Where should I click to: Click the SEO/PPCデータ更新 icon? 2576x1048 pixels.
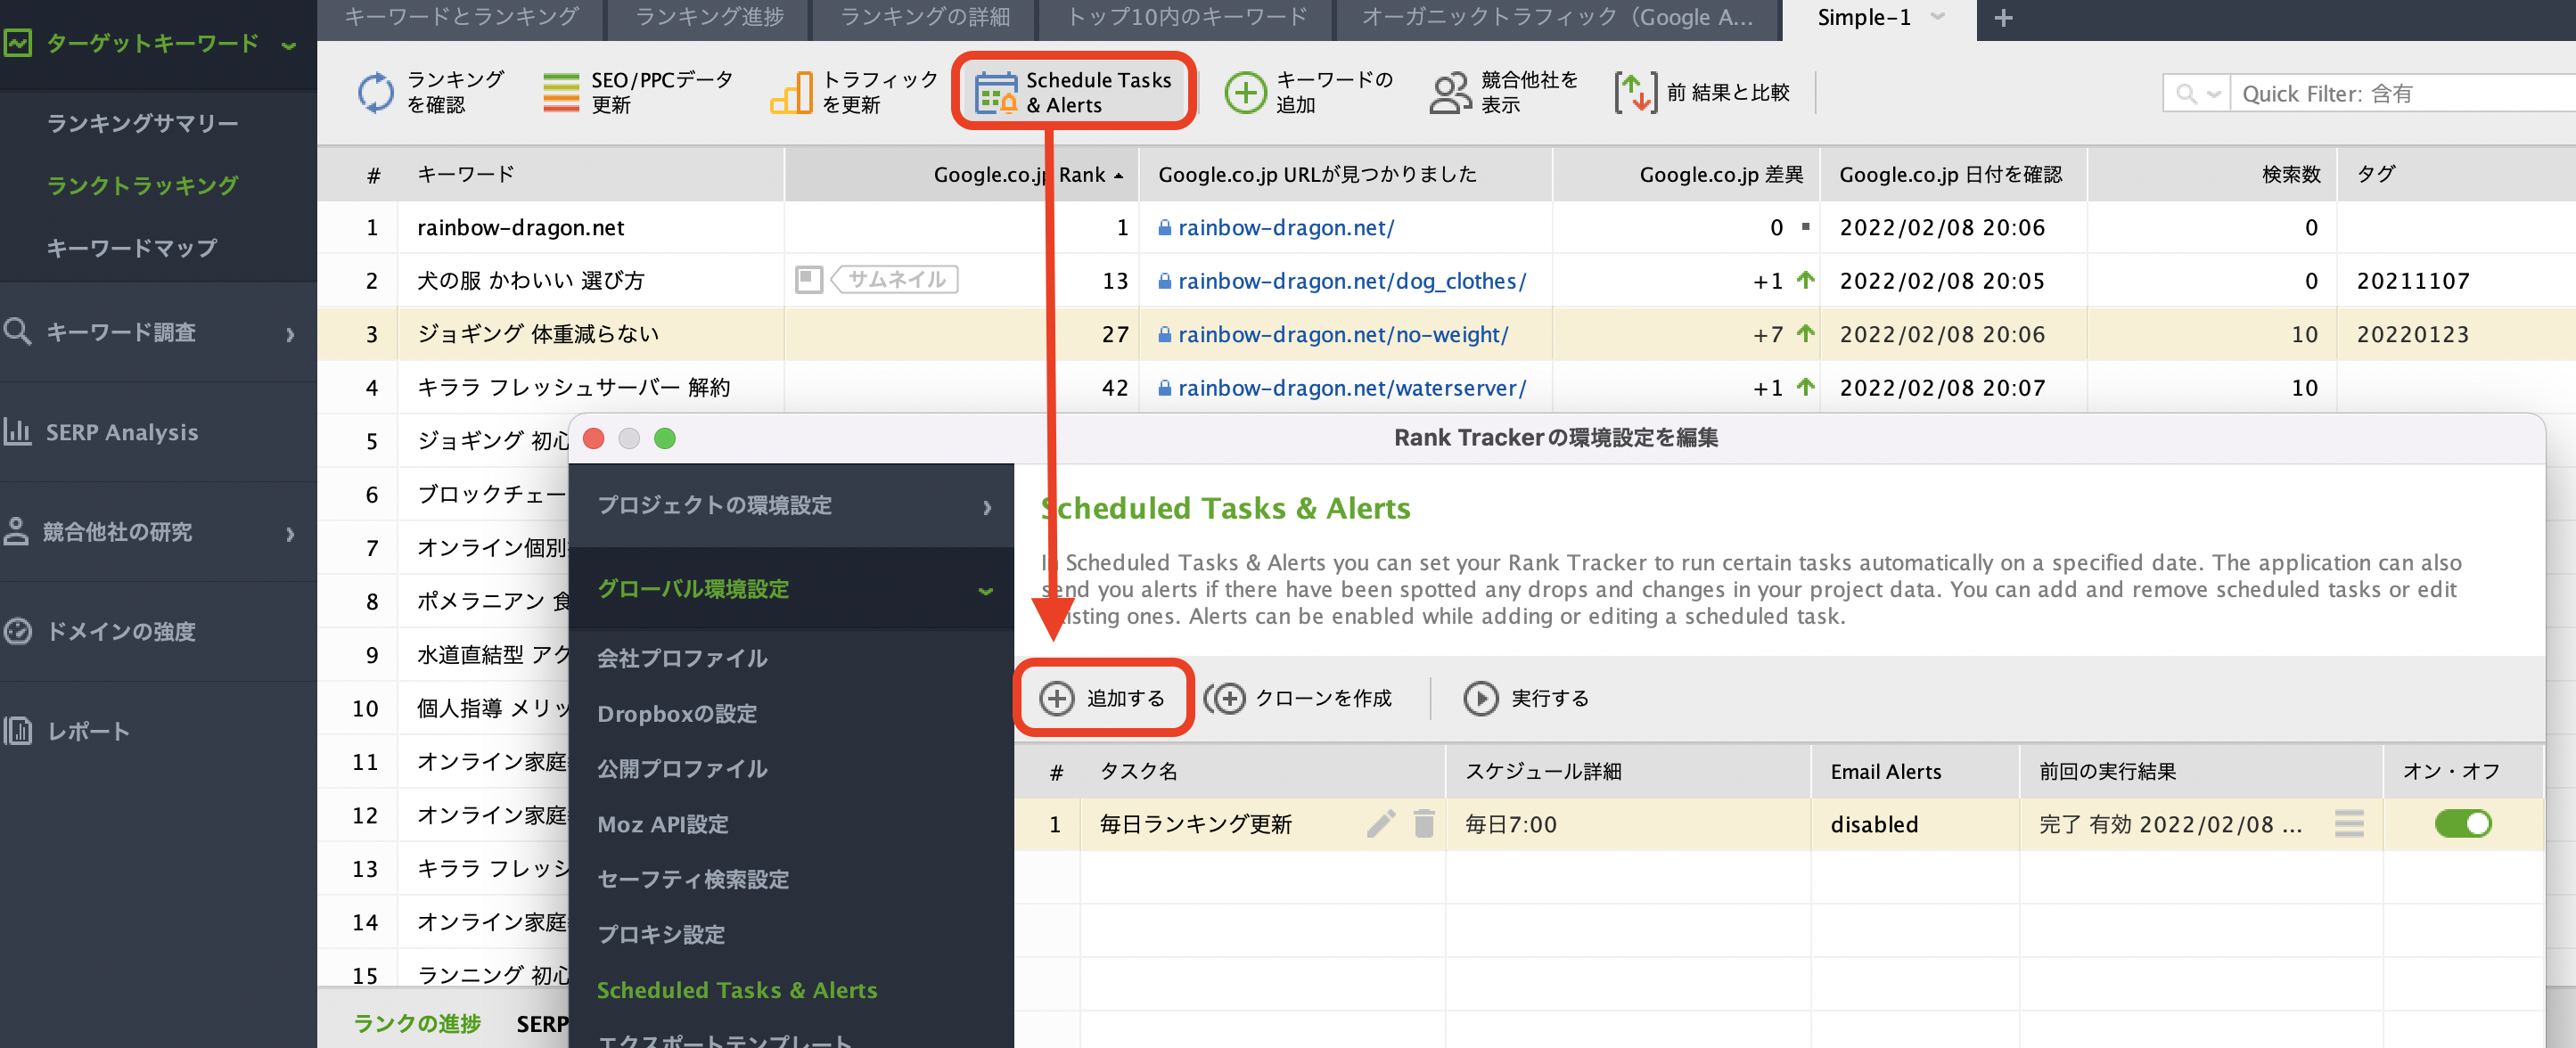point(561,92)
